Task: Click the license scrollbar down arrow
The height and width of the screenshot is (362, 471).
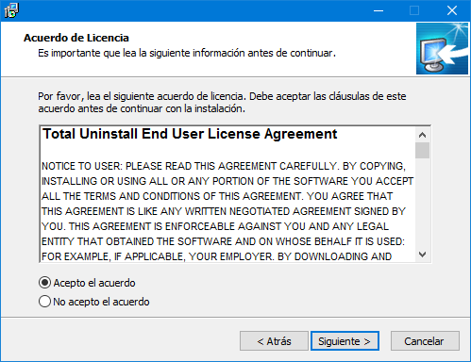Action: coord(422,255)
